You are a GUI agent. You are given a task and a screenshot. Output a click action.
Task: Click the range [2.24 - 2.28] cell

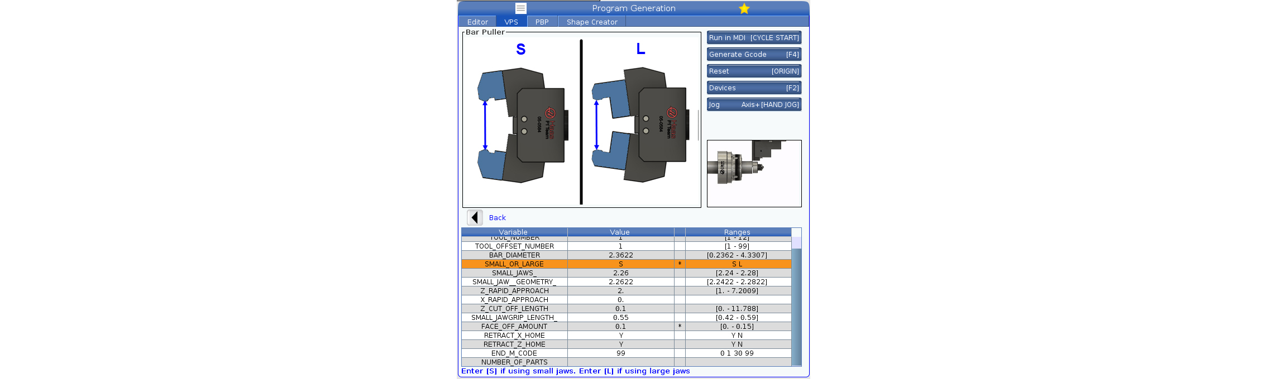click(x=738, y=273)
